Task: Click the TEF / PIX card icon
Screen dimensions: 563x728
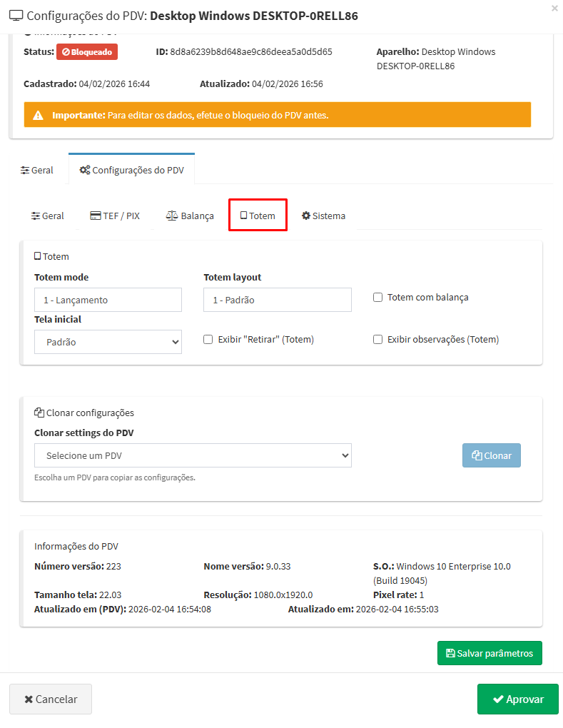Action: [x=95, y=216]
